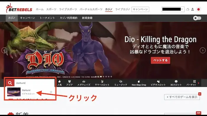The image size is (207, 116).
Task: Click the red ベットする button
Action: click(x=160, y=60)
